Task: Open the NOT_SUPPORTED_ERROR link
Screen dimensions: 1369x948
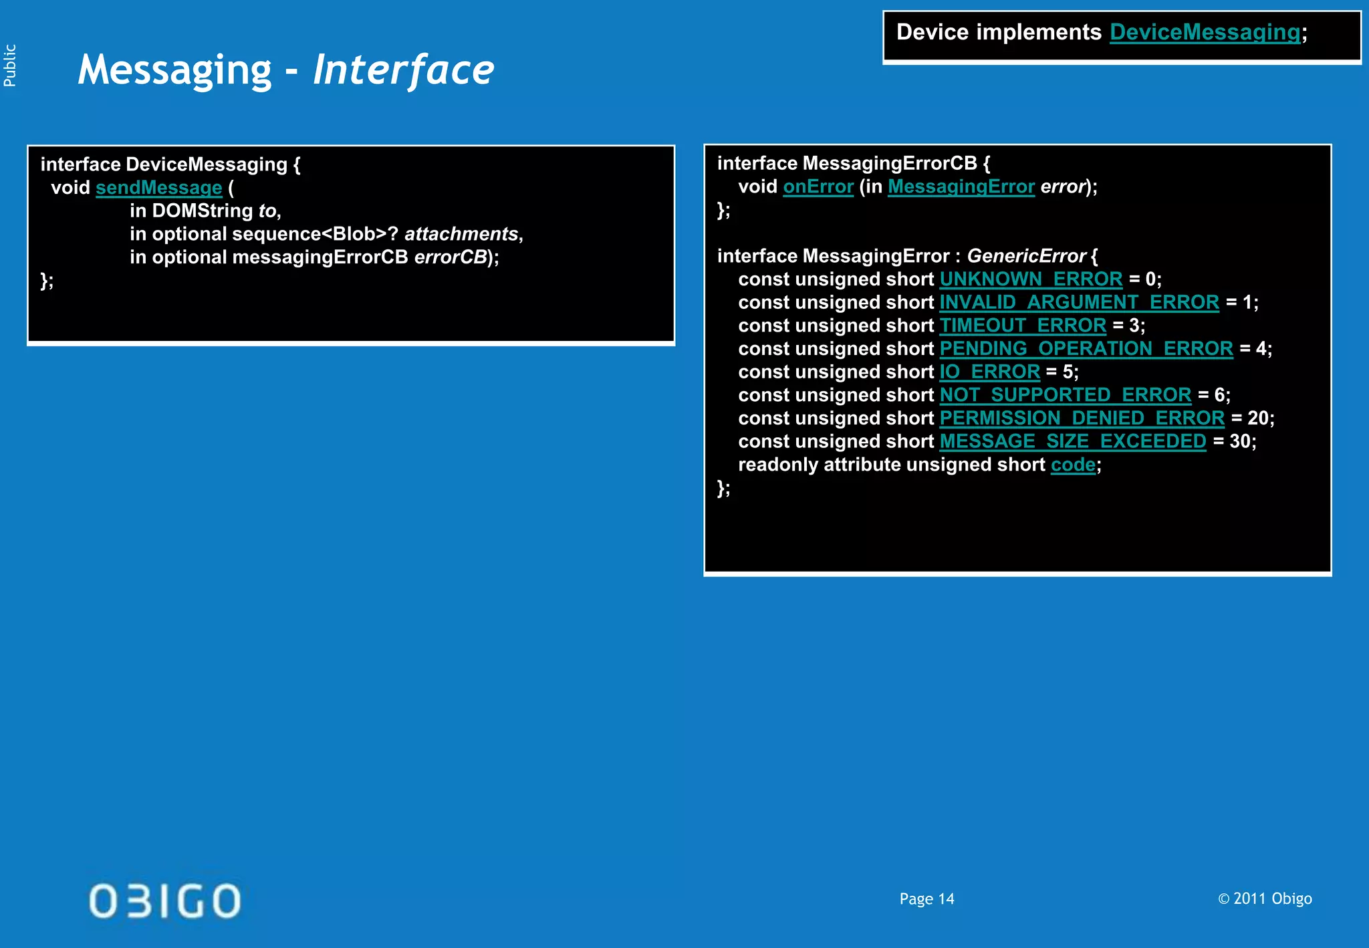Action: pyautogui.click(x=1066, y=395)
